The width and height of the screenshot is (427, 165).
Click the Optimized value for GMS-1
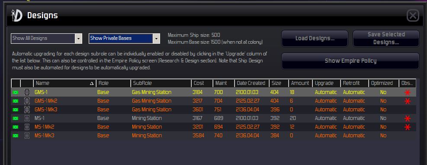pos(383,92)
